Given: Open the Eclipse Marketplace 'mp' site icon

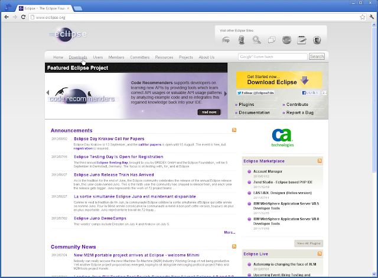Looking at the screenshot, I should (x=226, y=40).
